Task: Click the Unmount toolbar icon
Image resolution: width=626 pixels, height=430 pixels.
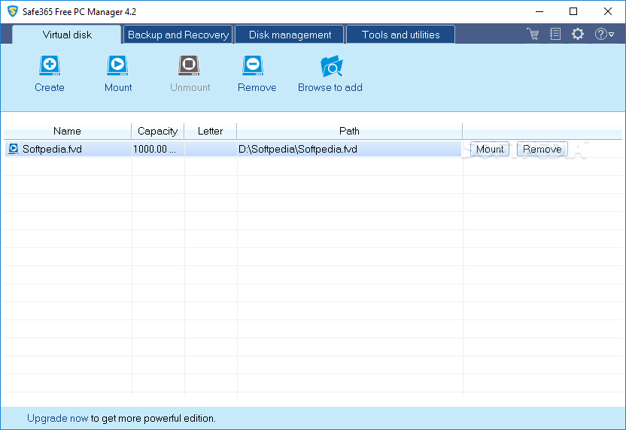Action: pyautogui.click(x=189, y=65)
